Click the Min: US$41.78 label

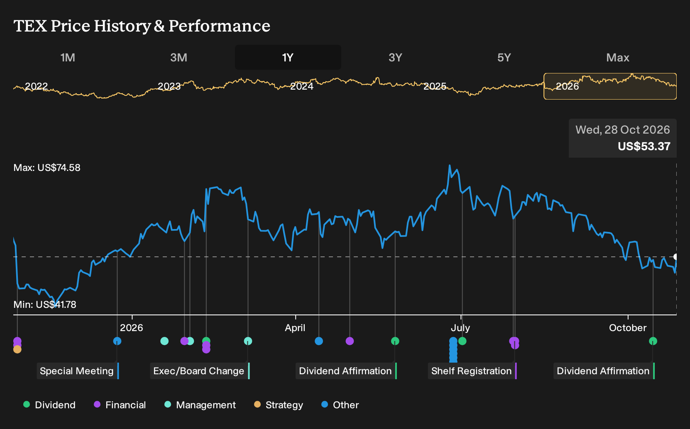pos(45,305)
